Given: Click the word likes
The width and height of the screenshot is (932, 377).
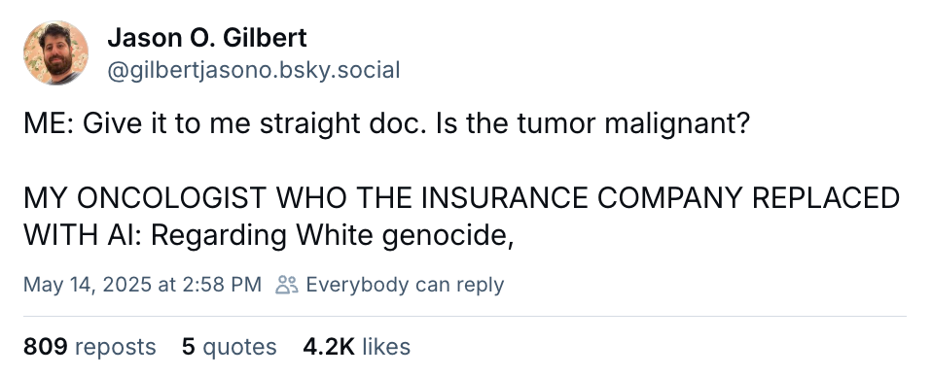Looking at the screenshot, I should click(386, 347).
